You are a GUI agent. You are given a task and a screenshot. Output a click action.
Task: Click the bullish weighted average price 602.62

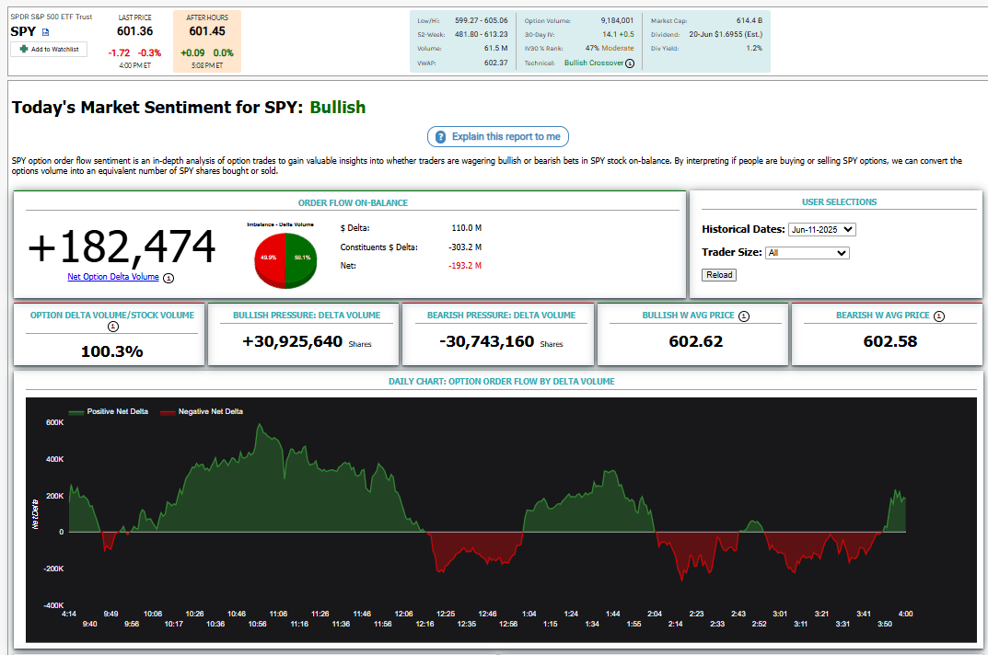tap(695, 342)
